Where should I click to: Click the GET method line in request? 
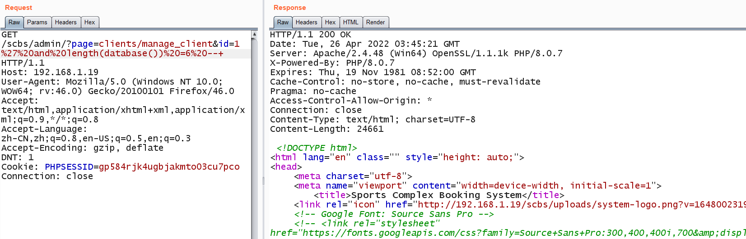click(9, 35)
